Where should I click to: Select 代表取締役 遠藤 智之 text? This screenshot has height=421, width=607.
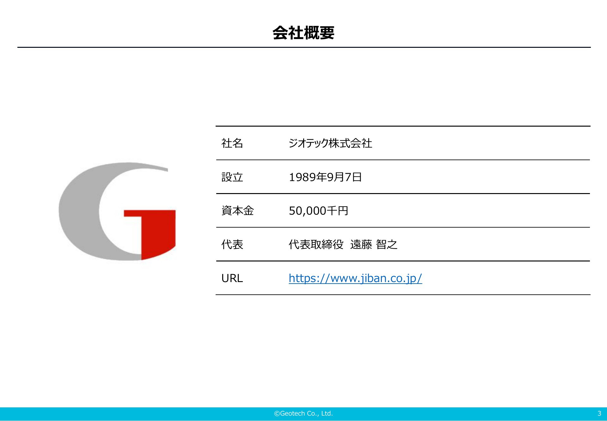tap(343, 244)
